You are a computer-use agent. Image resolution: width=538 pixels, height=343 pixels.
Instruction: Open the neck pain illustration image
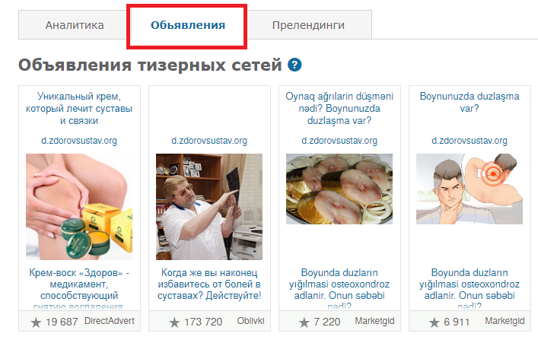pyautogui.click(x=470, y=189)
